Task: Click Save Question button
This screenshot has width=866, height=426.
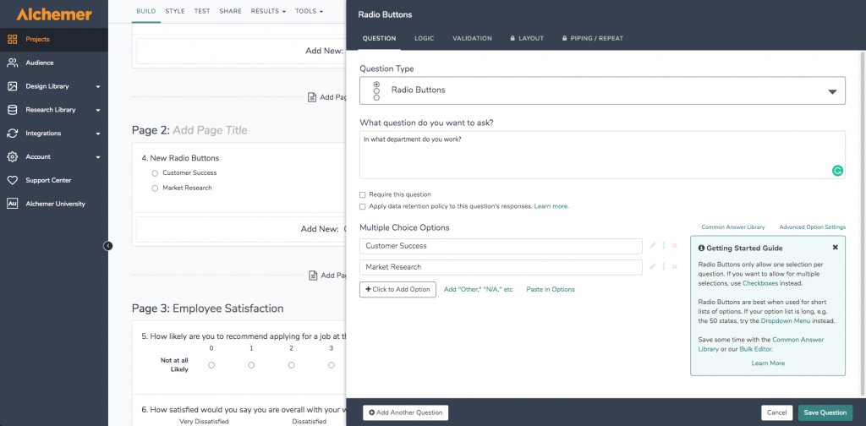Action: click(x=825, y=412)
